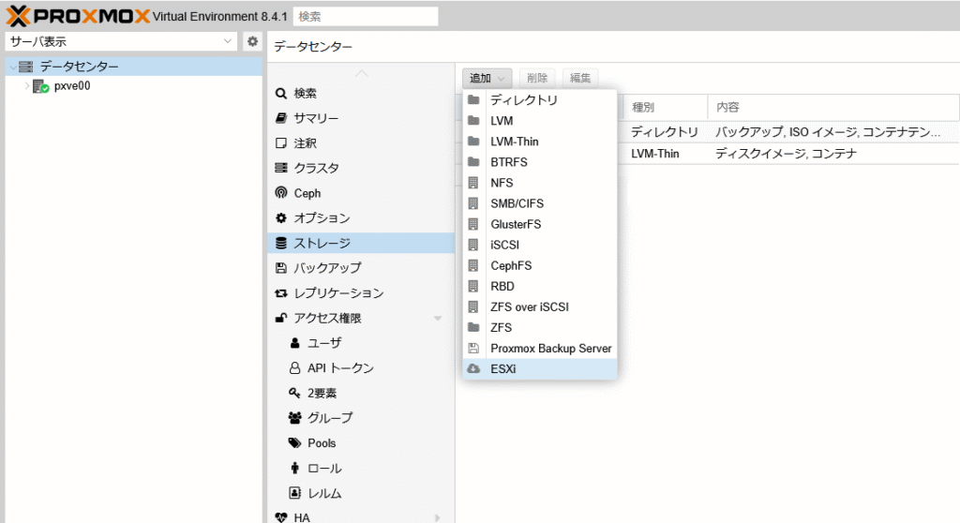Select pxve00 server node icon
The image size is (960, 523).
[x=40, y=86]
